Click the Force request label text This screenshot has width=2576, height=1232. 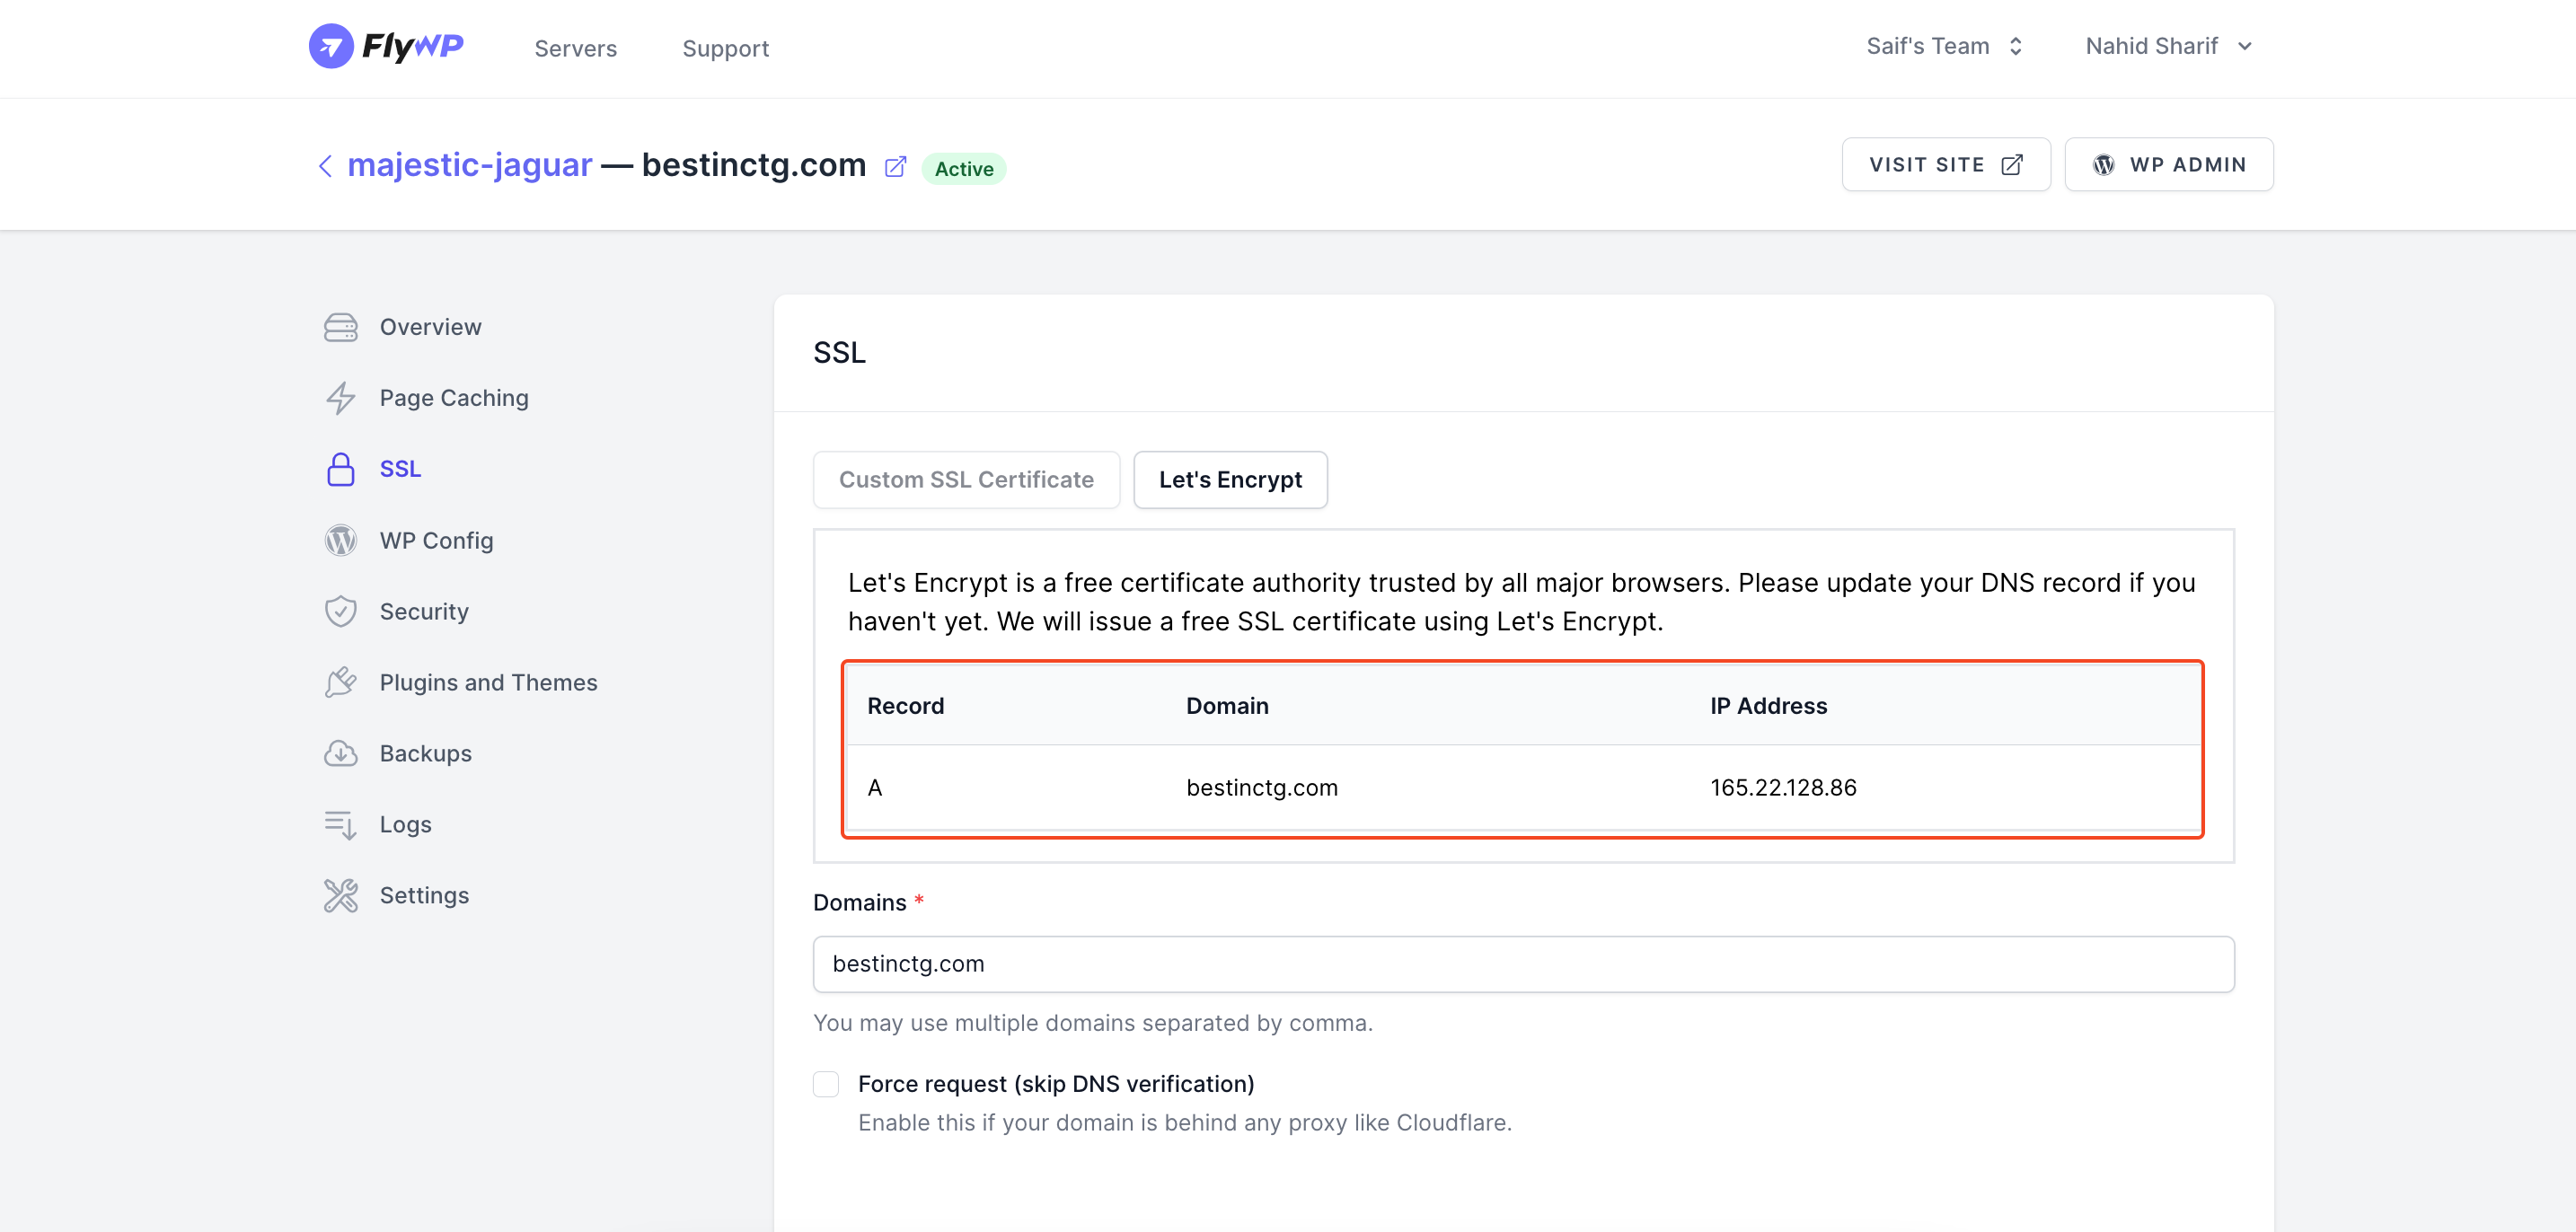(x=1056, y=1084)
